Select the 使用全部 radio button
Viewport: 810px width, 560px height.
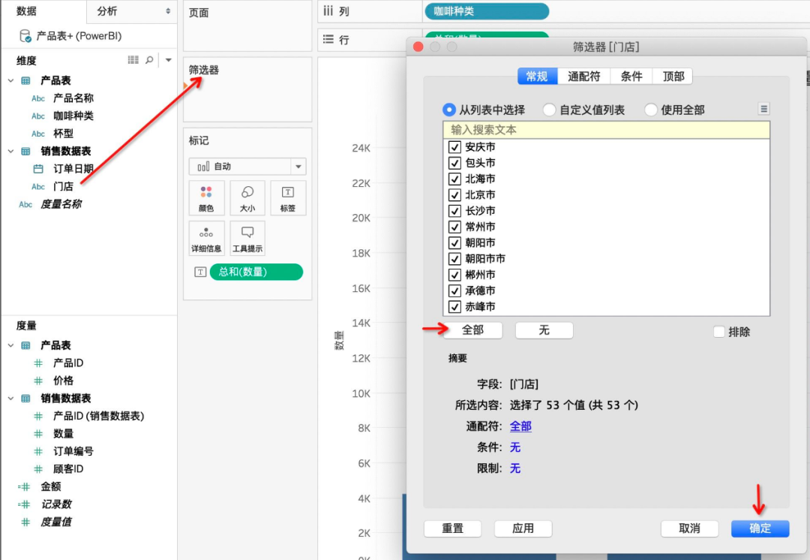pyautogui.click(x=650, y=110)
